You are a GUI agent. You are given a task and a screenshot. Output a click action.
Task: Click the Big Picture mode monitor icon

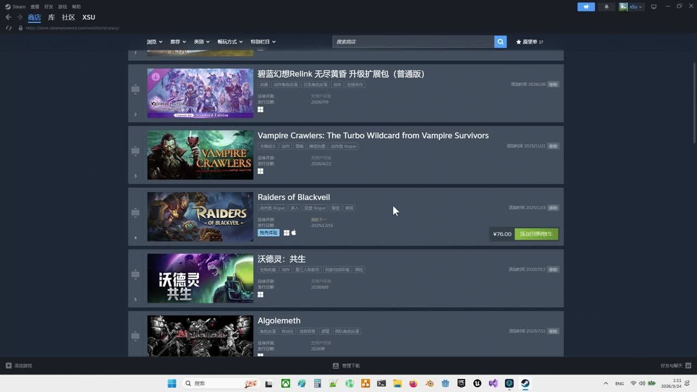[654, 7]
